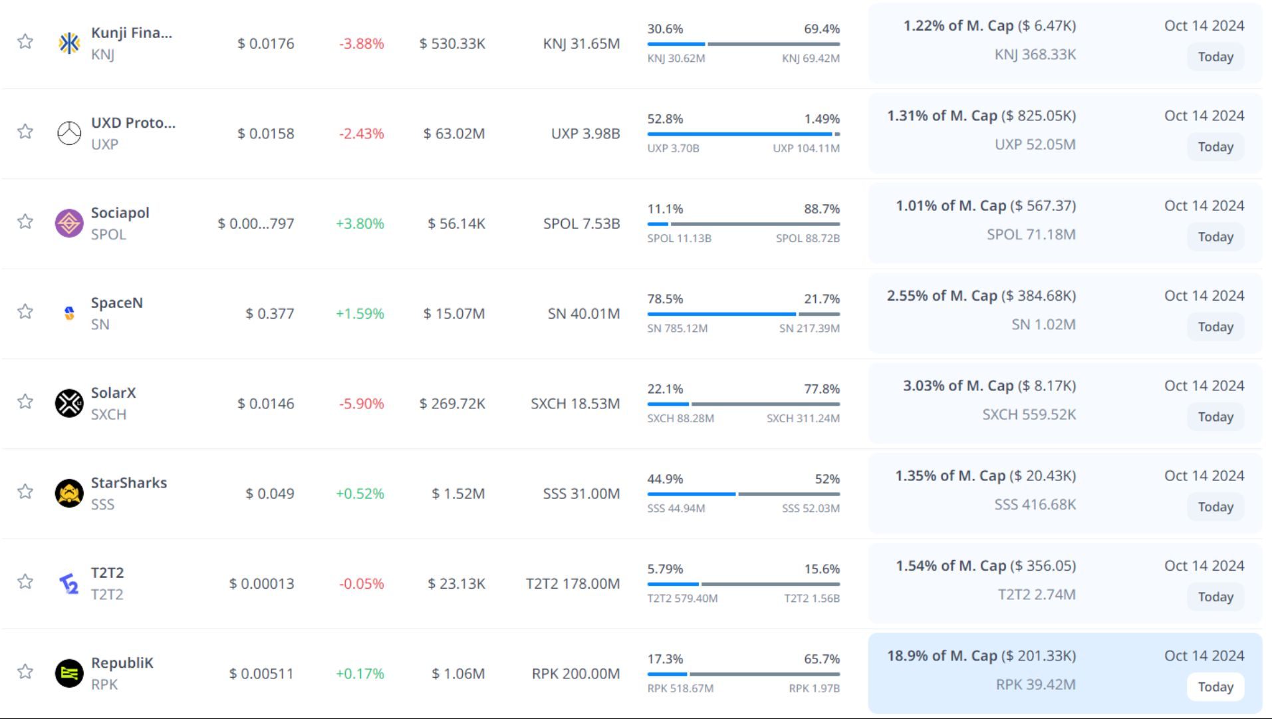
Task: Select the Kunji 1.22% of M. Cap unlock card
Action: pos(1064,42)
